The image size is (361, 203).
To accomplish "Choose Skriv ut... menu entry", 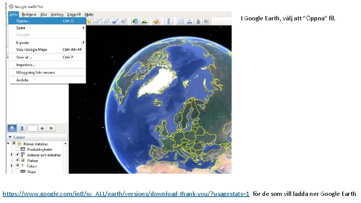I will pos(47,57).
